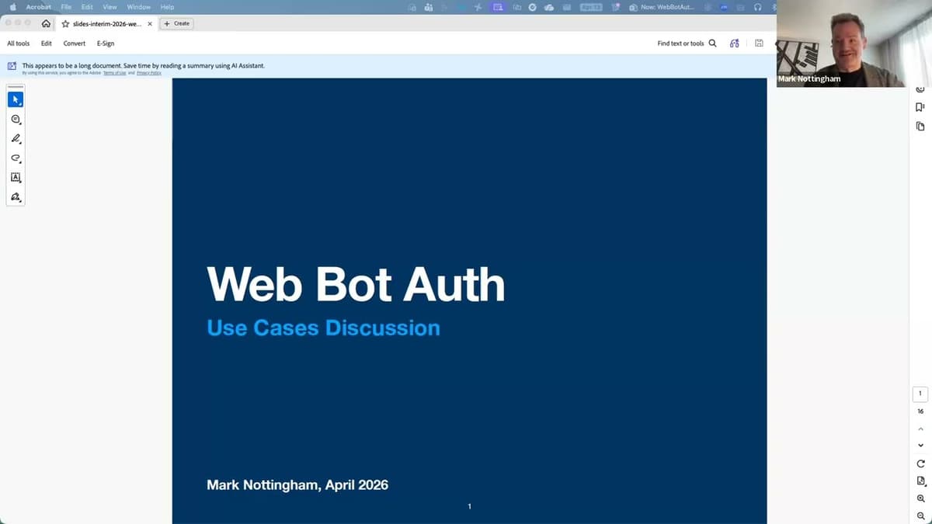
Task: Open page display settings icon
Action: click(920, 481)
